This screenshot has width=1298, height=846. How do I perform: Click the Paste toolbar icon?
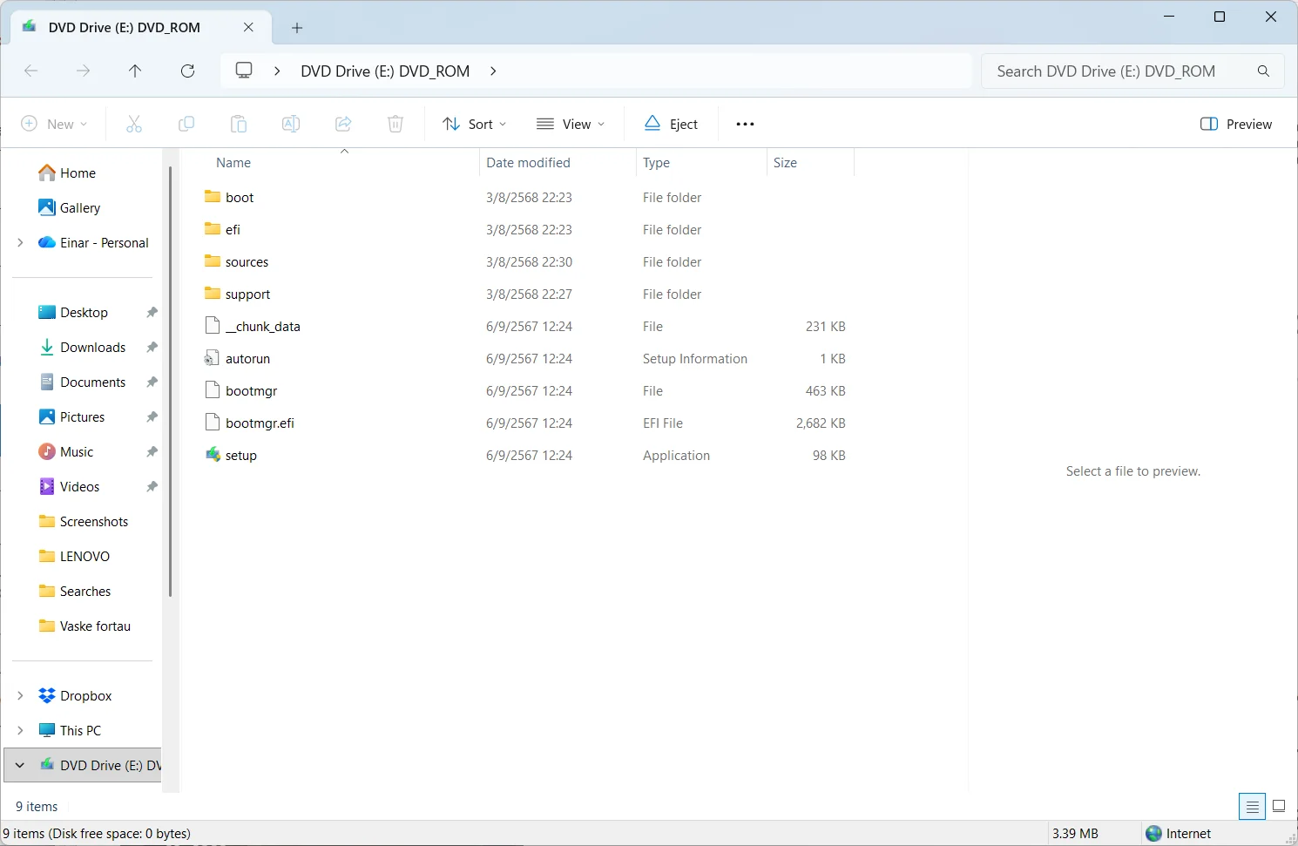point(239,124)
